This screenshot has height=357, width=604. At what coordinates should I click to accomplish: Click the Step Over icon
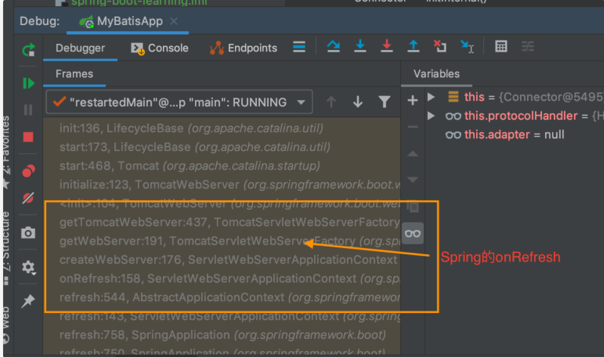pyautogui.click(x=333, y=46)
